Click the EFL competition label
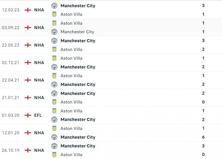The width and height of the screenshot is (222, 159). pos(38,115)
